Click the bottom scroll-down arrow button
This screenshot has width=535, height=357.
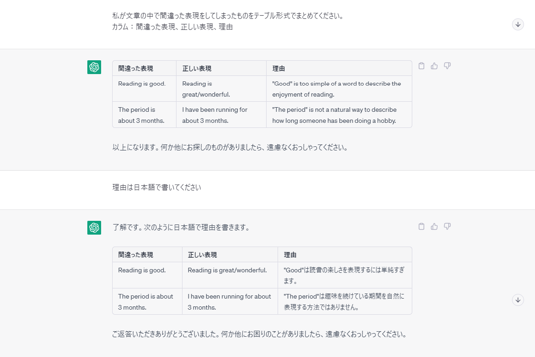click(518, 299)
